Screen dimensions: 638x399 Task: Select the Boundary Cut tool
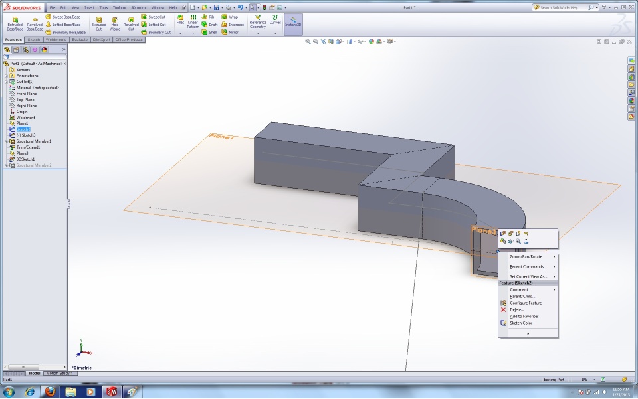(x=156, y=32)
